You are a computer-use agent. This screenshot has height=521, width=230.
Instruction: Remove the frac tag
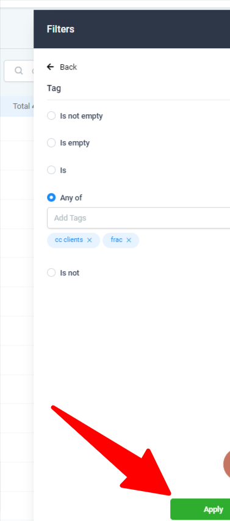tap(129, 240)
